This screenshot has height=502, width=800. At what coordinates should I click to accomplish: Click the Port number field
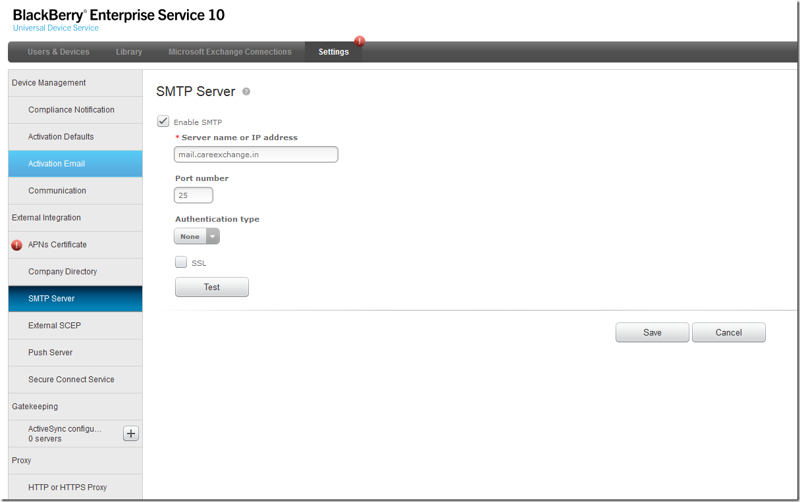pyautogui.click(x=194, y=195)
